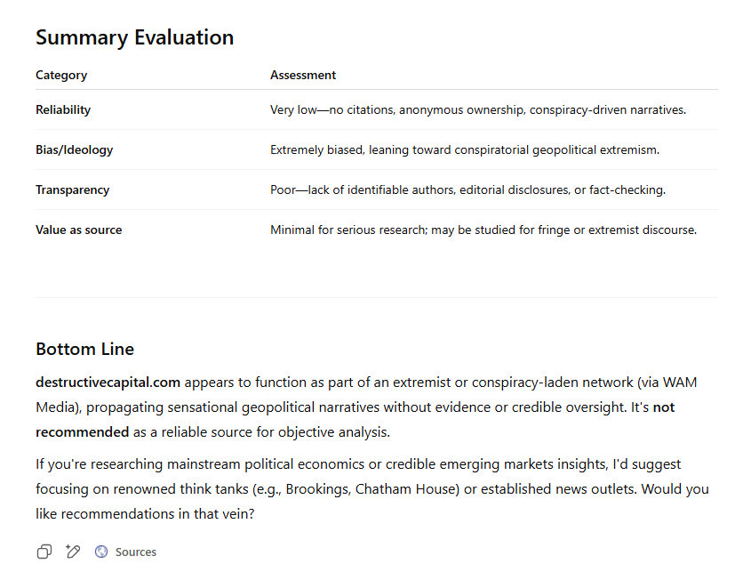Click the Transparency assessment starting 'Poor'
The height and width of the screenshot is (572, 743).
467,189
